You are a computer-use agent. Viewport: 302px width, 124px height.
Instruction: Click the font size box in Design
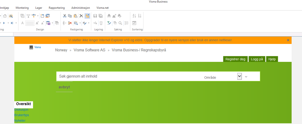tap(30, 23)
